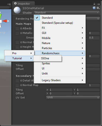The image size is (102, 126).
Task: Click the red X axis gizmo cone
Action: [x=5, y=21]
